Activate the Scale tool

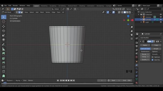[x=4, y=35]
